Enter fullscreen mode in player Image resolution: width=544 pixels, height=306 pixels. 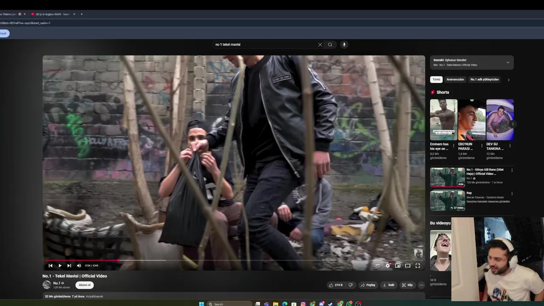[418, 266]
